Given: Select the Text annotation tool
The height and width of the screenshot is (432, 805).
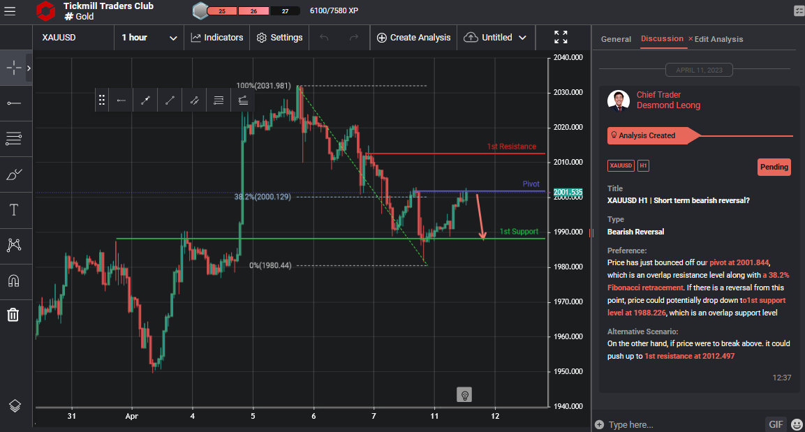Looking at the screenshot, I should click(14, 210).
